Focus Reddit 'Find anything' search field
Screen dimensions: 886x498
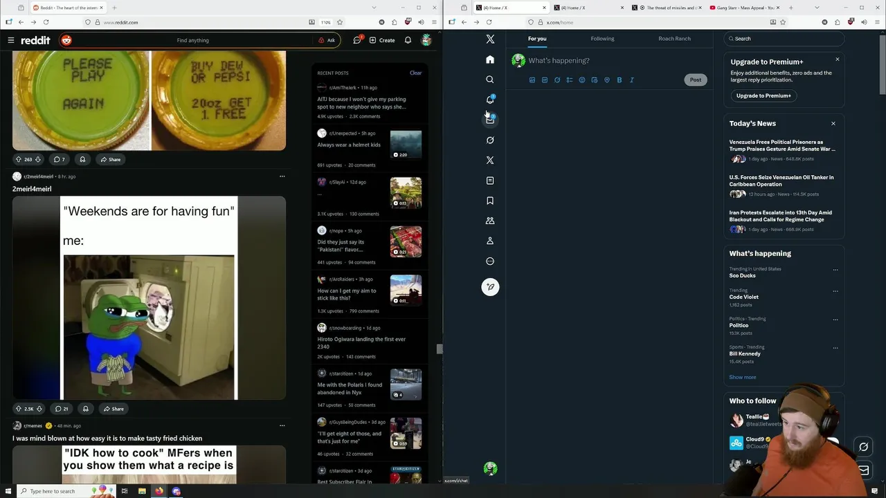coord(193,40)
